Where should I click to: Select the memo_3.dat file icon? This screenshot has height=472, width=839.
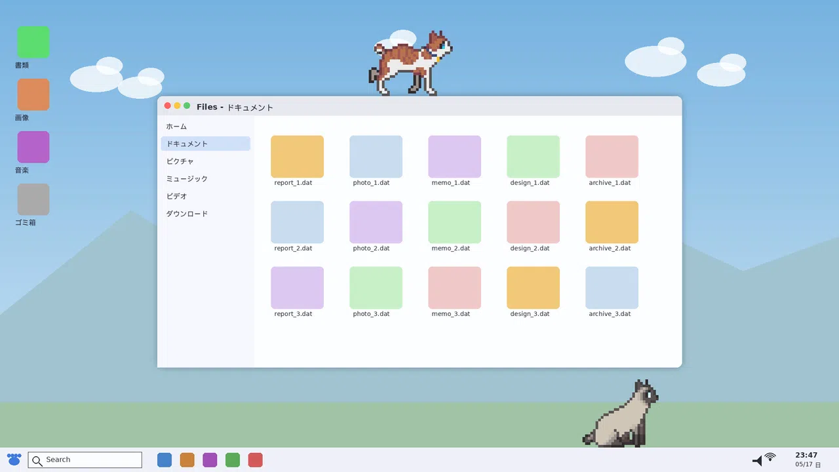[x=454, y=288]
